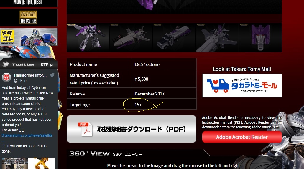Open the Transformers Encore banner
This screenshot has height=169, width=304.
tap(29, 17)
